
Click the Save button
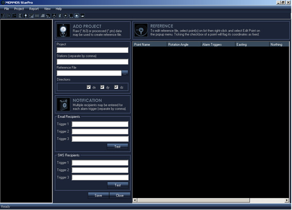[98, 195]
